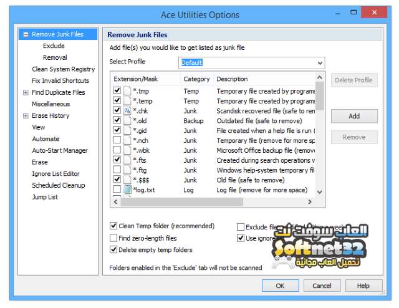Enable the *.wbk extension checkbox

pos(117,150)
